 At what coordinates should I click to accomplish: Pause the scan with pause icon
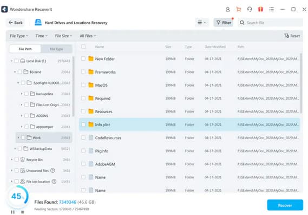tap(13, 212)
